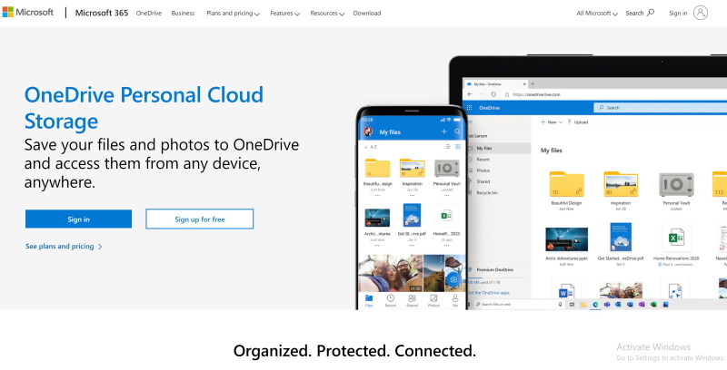727x370 pixels.
Task: Open the See plans and pricing link
Action: [x=64, y=246]
